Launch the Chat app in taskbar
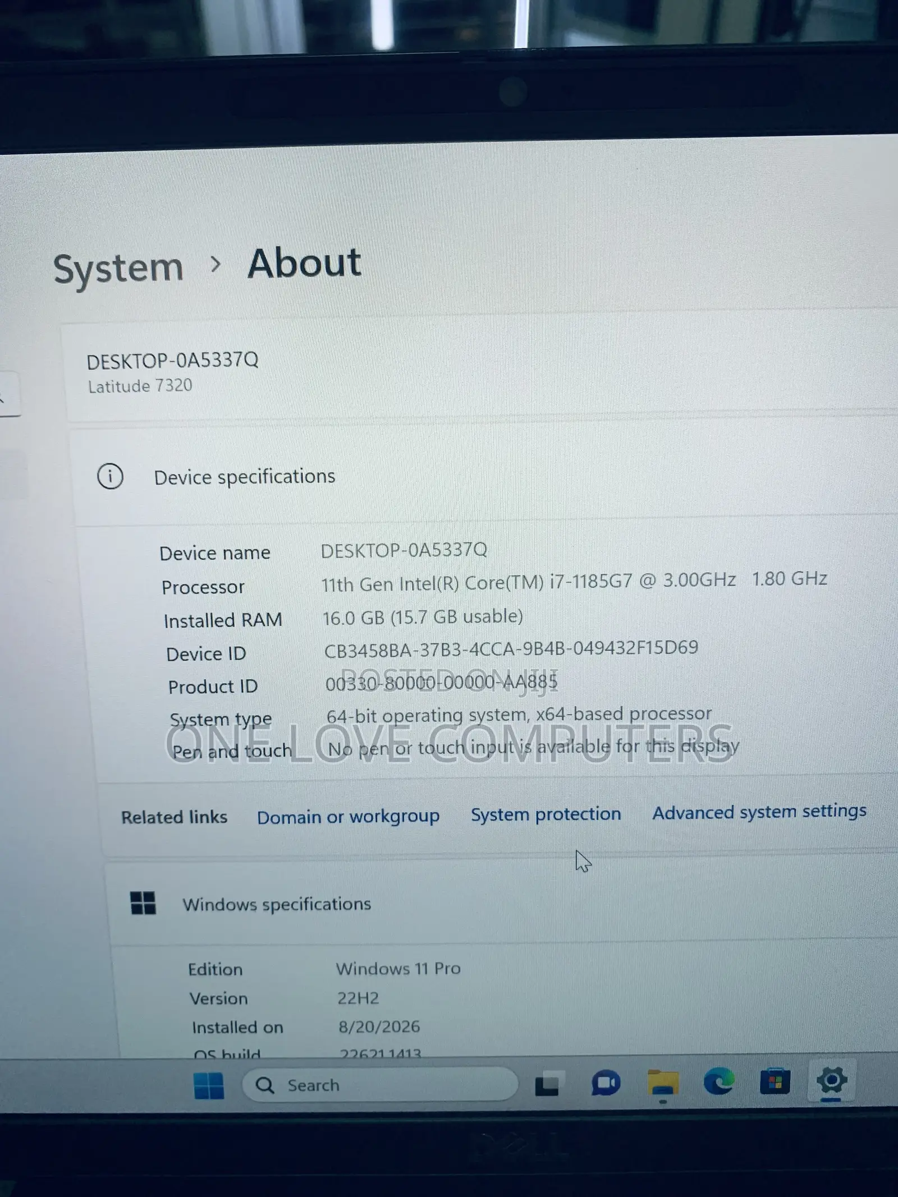 click(606, 1083)
